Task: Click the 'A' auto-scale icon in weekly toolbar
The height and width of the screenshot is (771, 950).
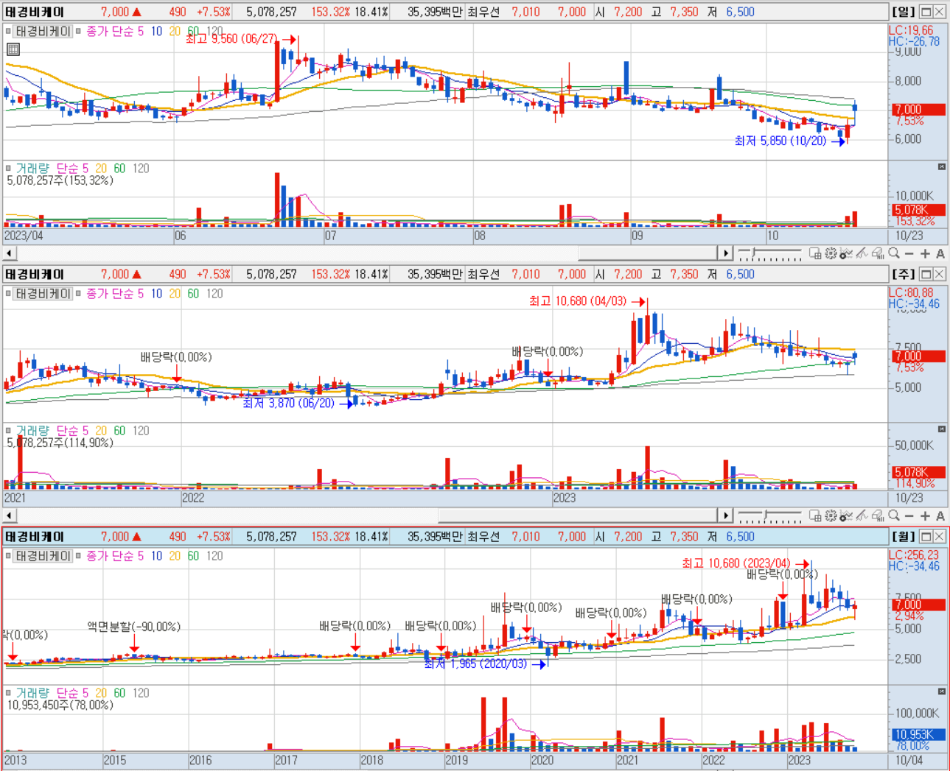Action: (940, 515)
